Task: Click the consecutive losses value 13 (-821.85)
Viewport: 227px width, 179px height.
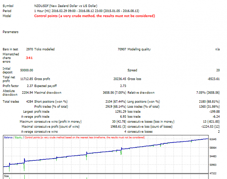Action: tap(211, 122)
